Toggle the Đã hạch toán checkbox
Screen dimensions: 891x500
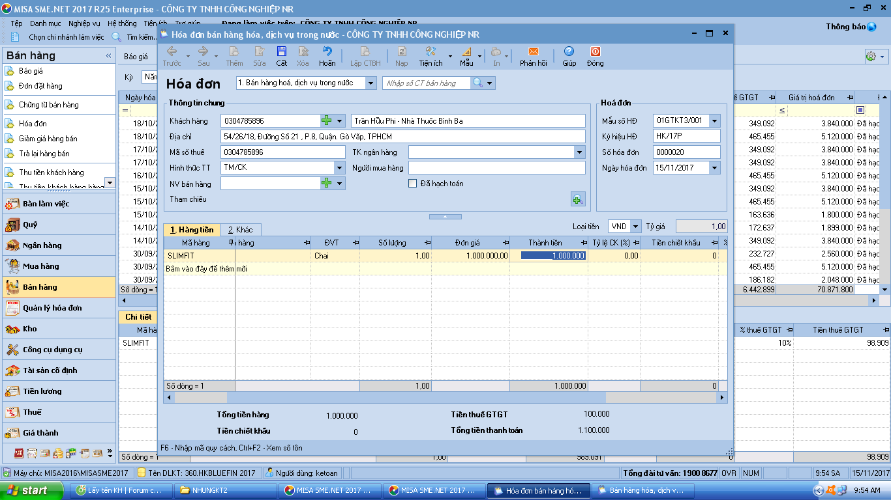pos(412,184)
